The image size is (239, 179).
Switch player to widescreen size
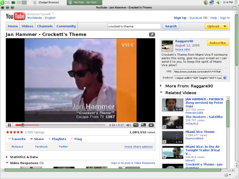(143, 125)
